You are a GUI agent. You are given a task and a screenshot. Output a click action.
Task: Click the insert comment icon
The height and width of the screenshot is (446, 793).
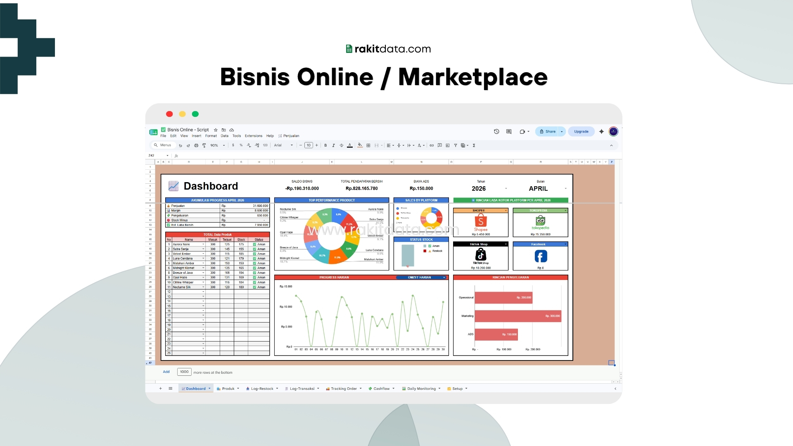[x=439, y=145]
